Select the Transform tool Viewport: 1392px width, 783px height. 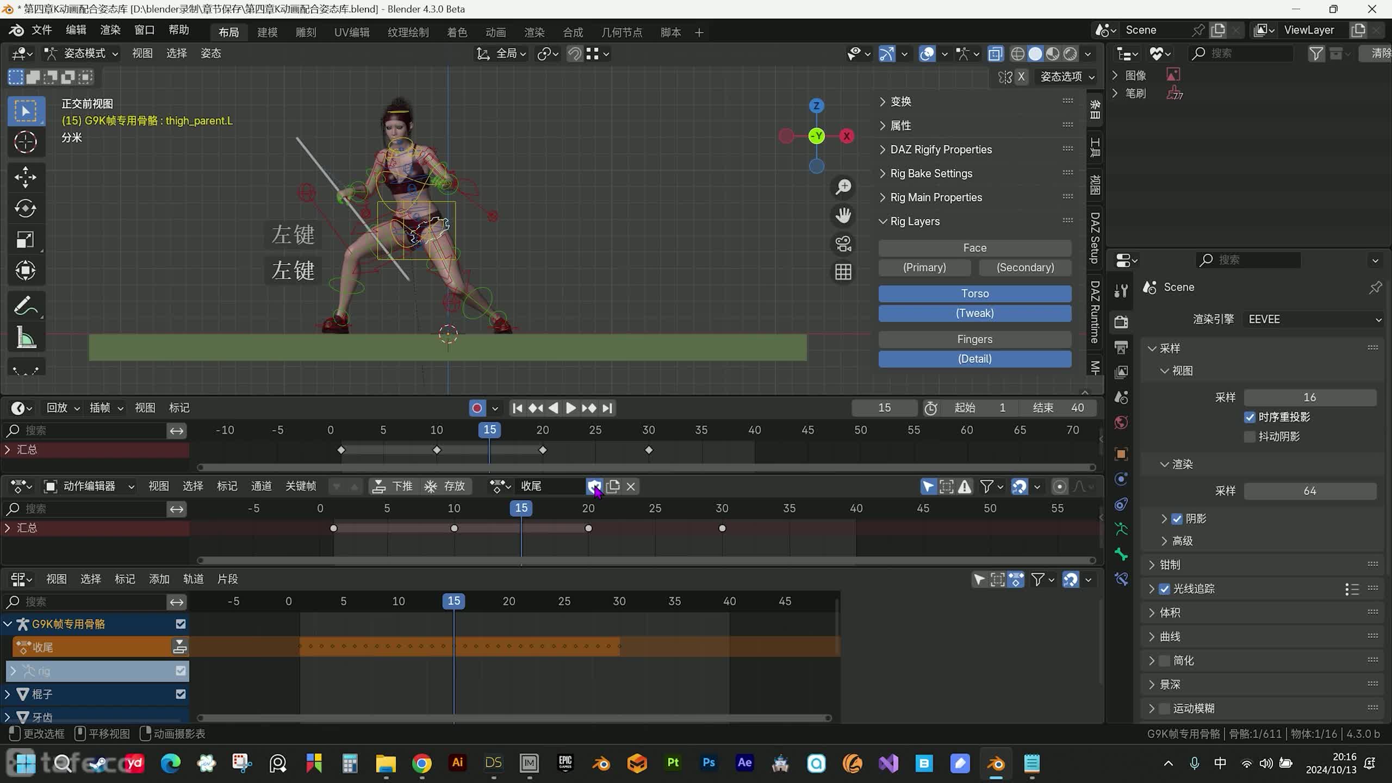pyautogui.click(x=26, y=271)
